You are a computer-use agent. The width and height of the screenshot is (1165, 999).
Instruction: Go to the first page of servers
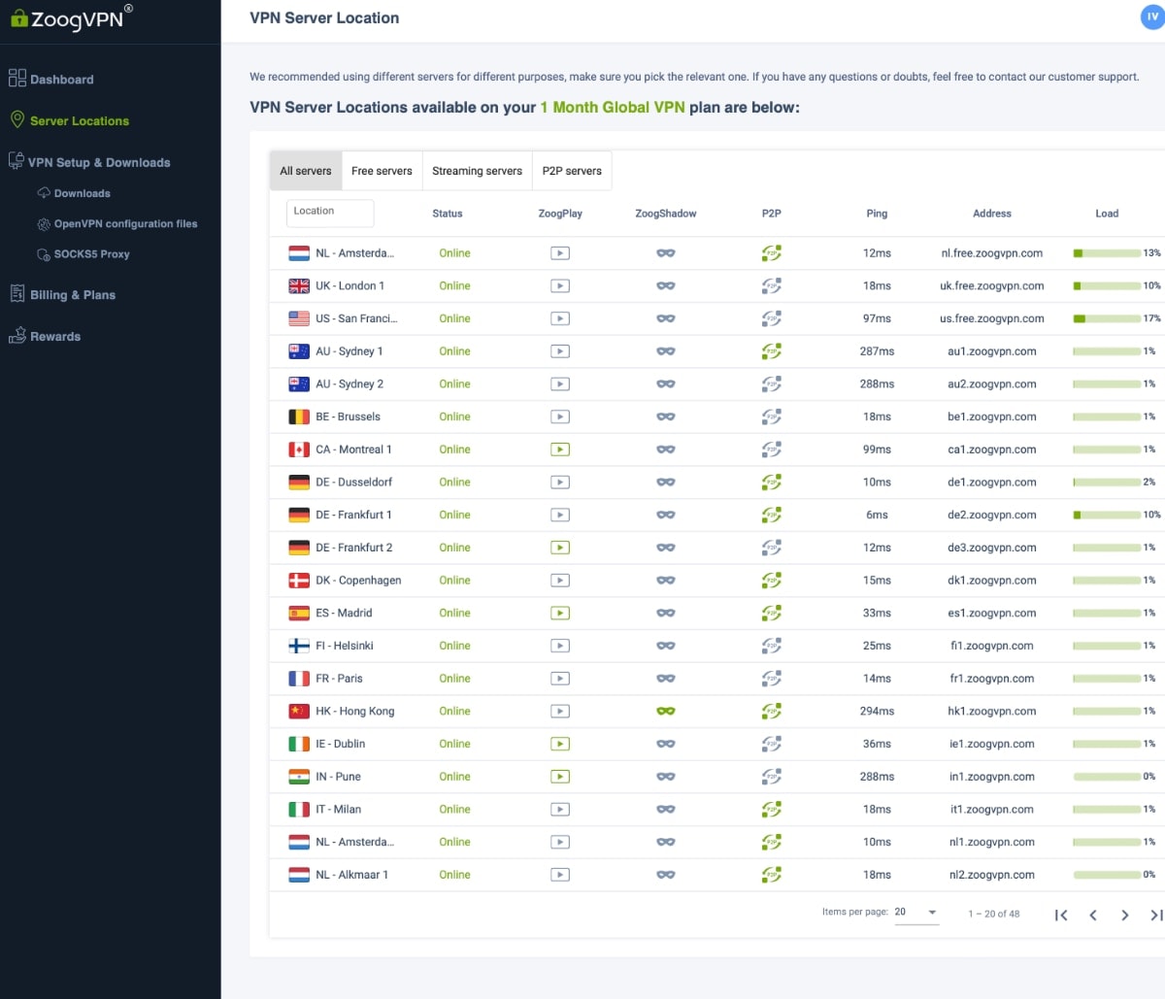pos(1061,915)
